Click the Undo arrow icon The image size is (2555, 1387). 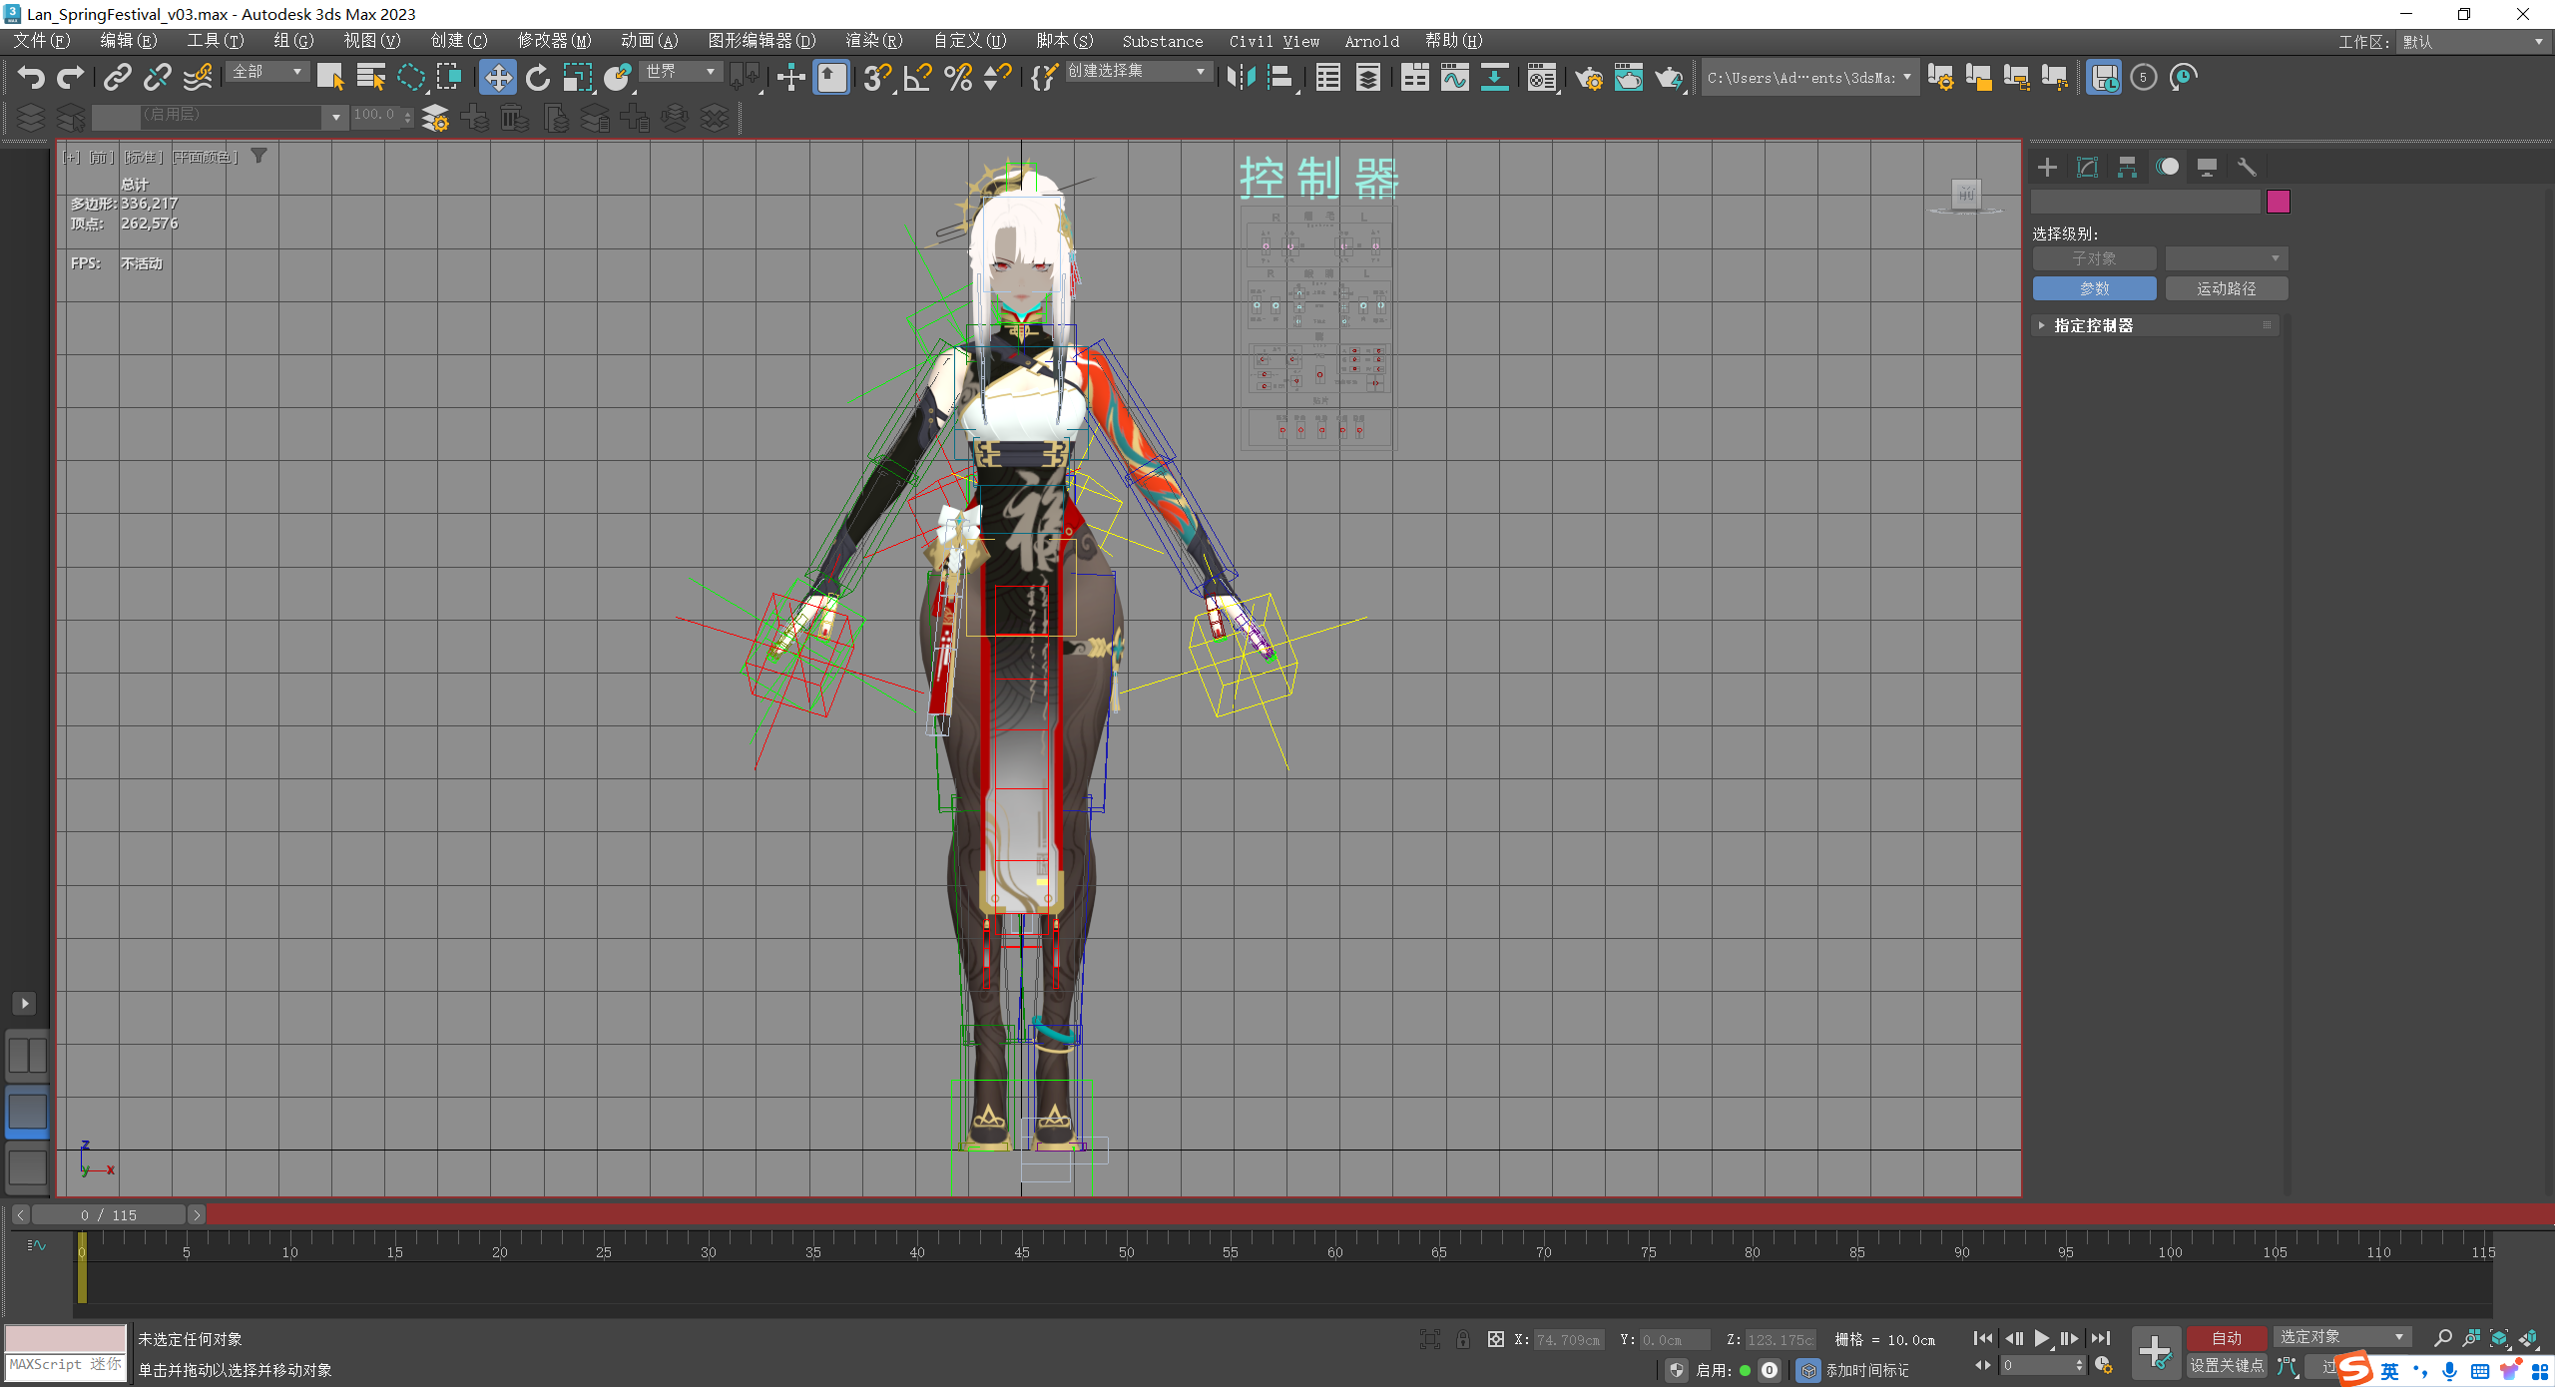coord(31,77)
